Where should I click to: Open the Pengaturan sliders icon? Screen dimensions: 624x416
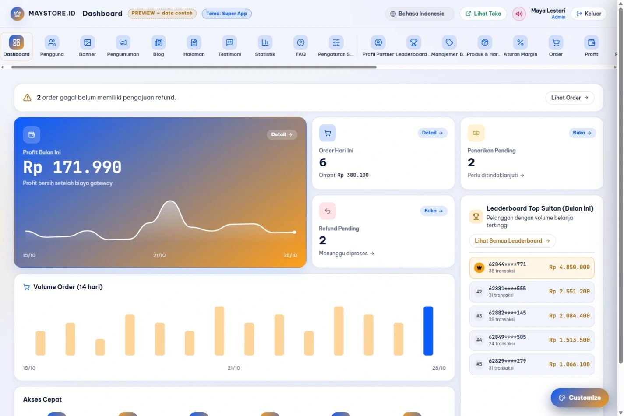pos(336,42)
